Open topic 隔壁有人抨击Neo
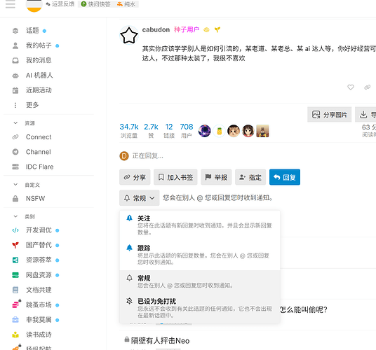 (x=160, y=341)
